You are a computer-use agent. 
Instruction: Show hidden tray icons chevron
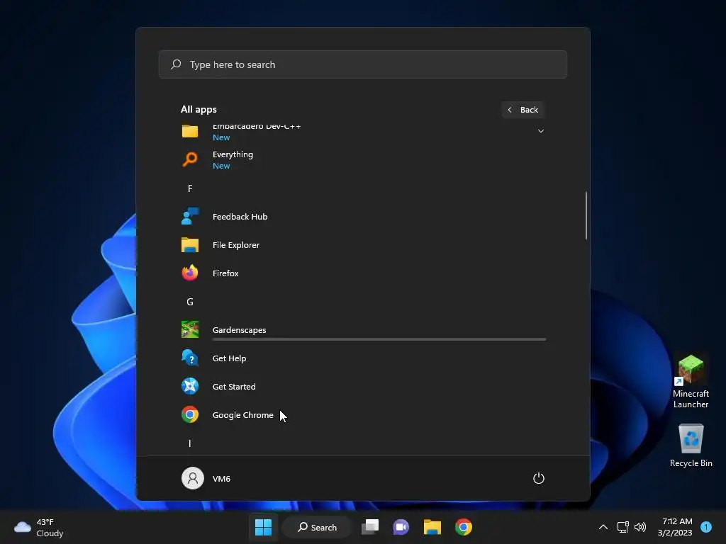(603, 527)
